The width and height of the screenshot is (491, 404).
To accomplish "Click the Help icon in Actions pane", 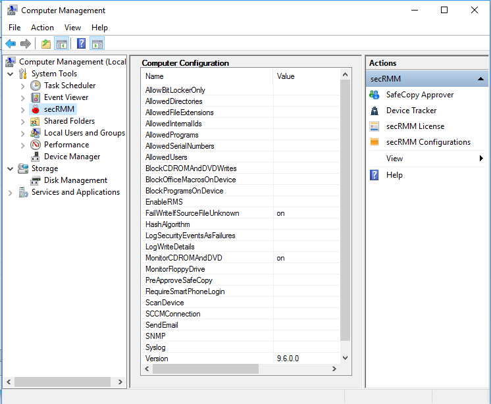I will (x=375, y=175).
